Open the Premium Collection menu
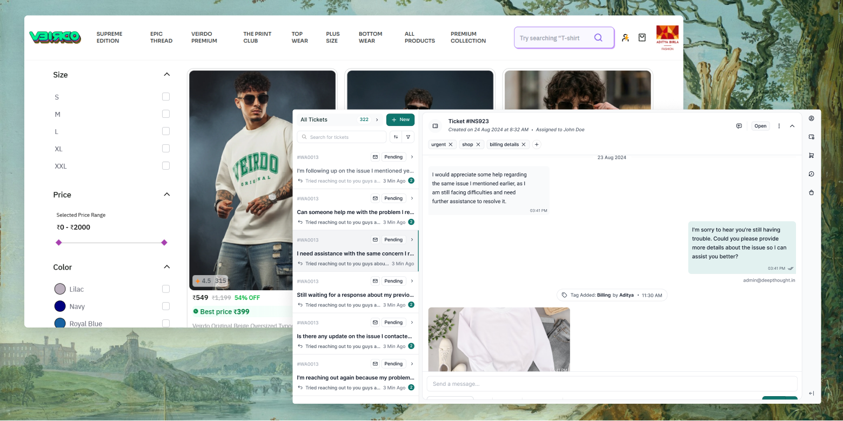Viewport: 843px width, 421px height. tap(469, 37)
